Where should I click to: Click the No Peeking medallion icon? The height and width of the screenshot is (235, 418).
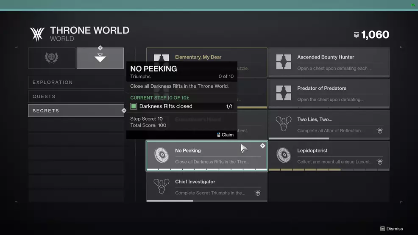(161, 155)
